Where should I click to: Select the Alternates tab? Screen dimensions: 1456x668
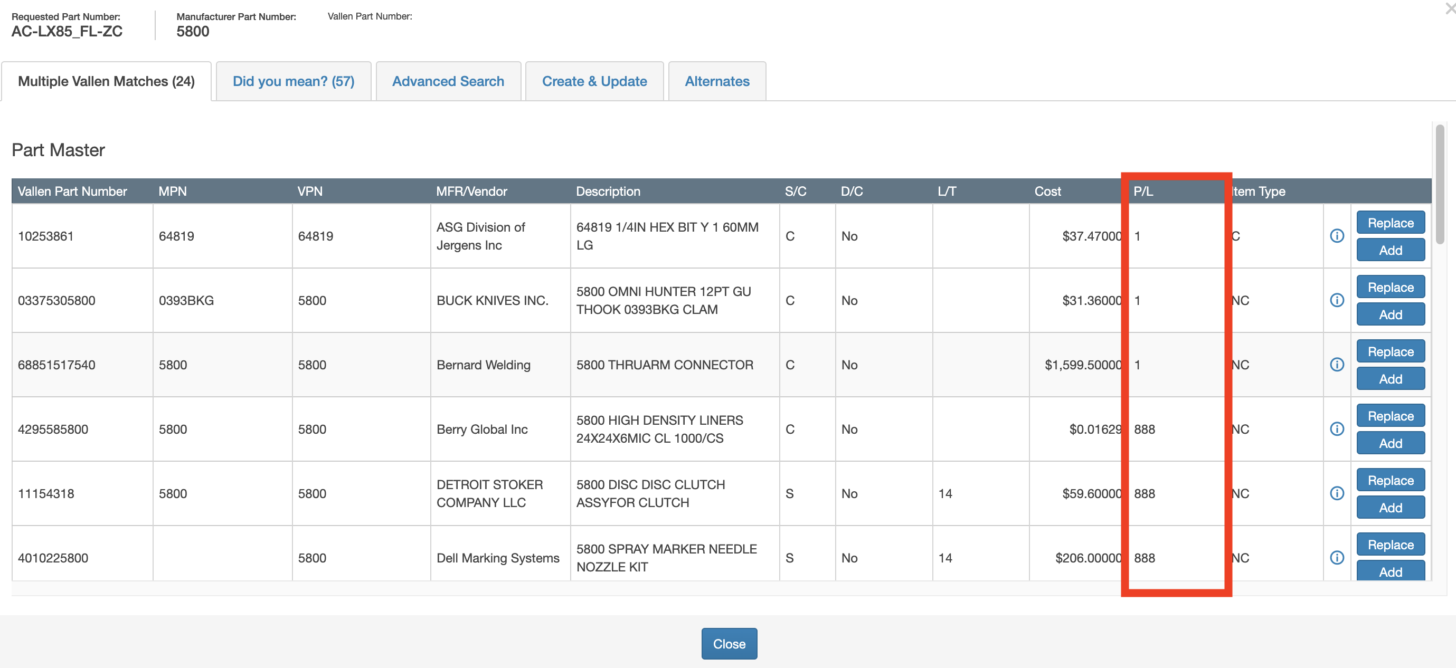(x=717, y=81)
